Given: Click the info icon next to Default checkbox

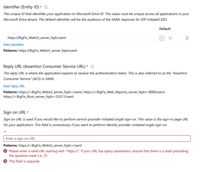Looking at the screenshot, I should (170, 38).
